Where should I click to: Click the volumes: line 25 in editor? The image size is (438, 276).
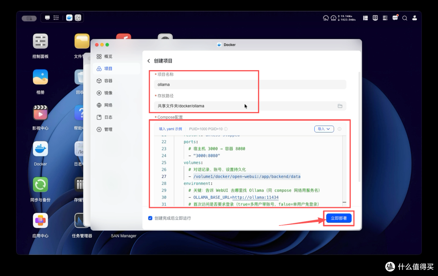[x=193, y=163]
